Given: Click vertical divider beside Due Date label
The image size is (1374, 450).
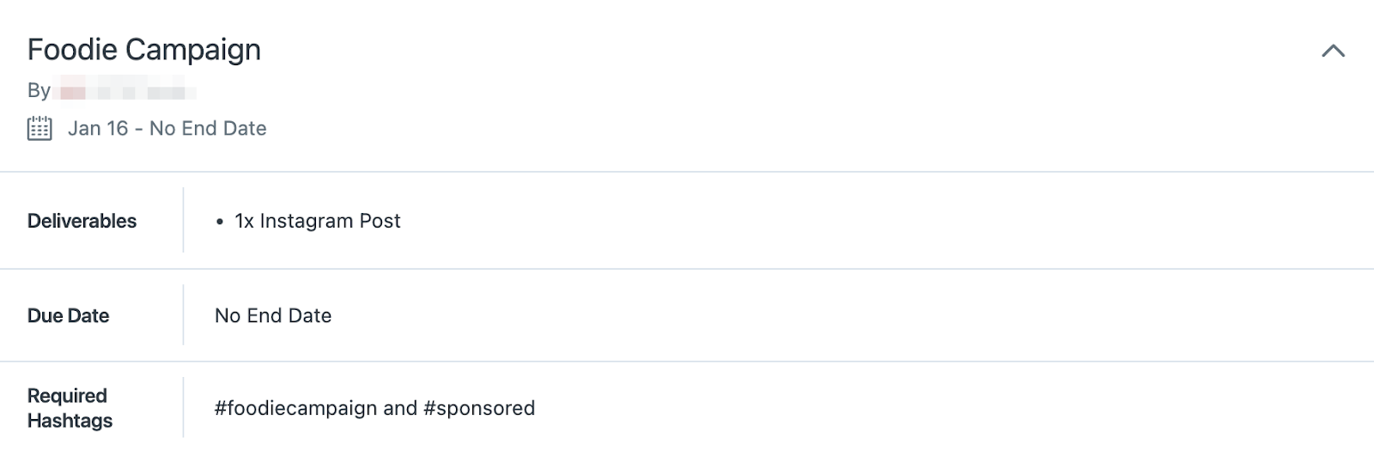Looking at the screenshot, I should (x=183, y=315).
